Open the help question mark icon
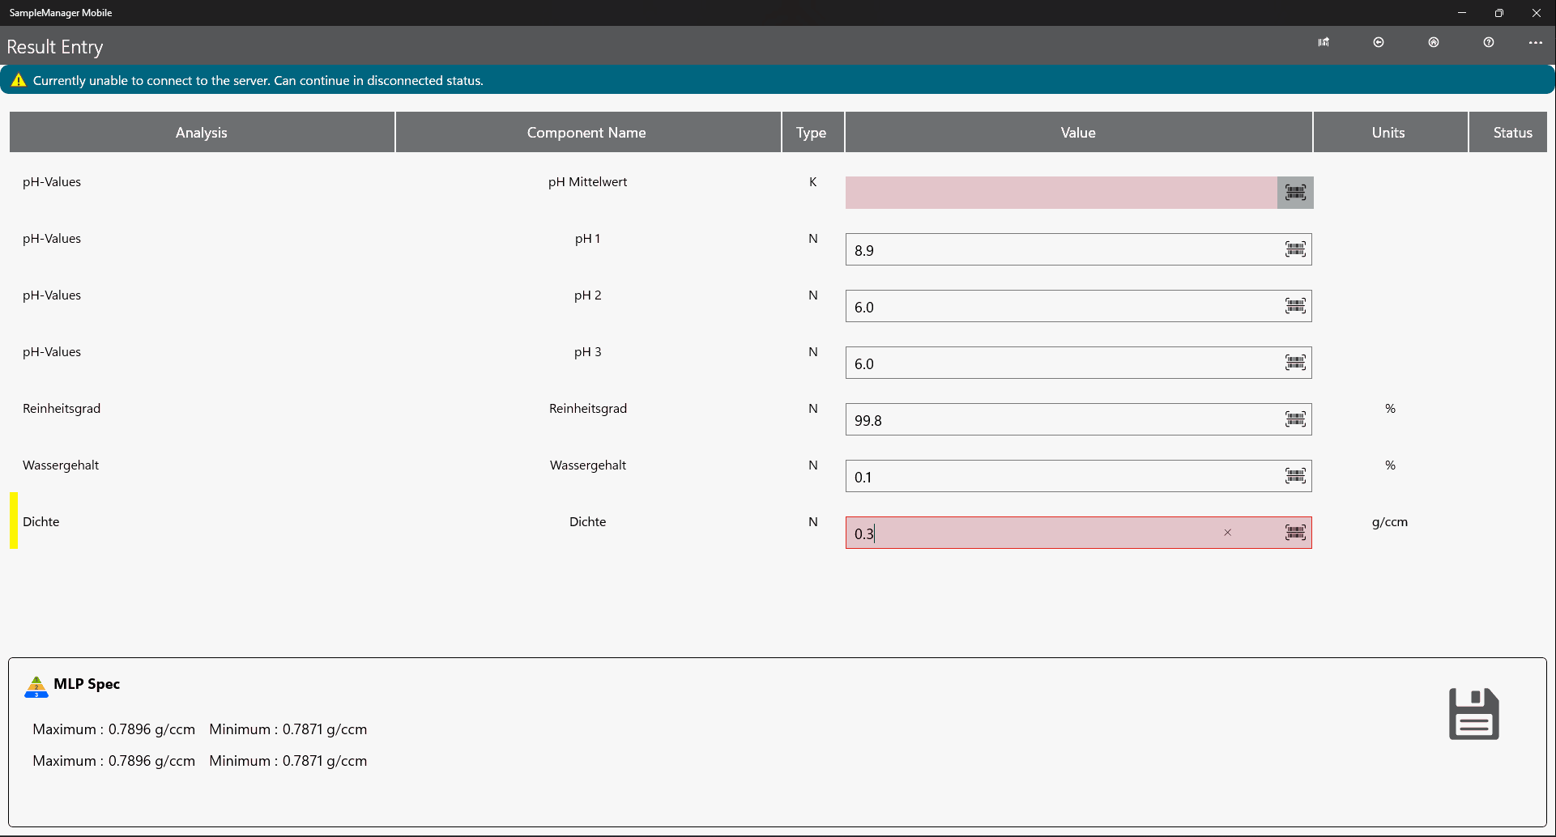The image size is (1556, 837). tap(1489, 42)
